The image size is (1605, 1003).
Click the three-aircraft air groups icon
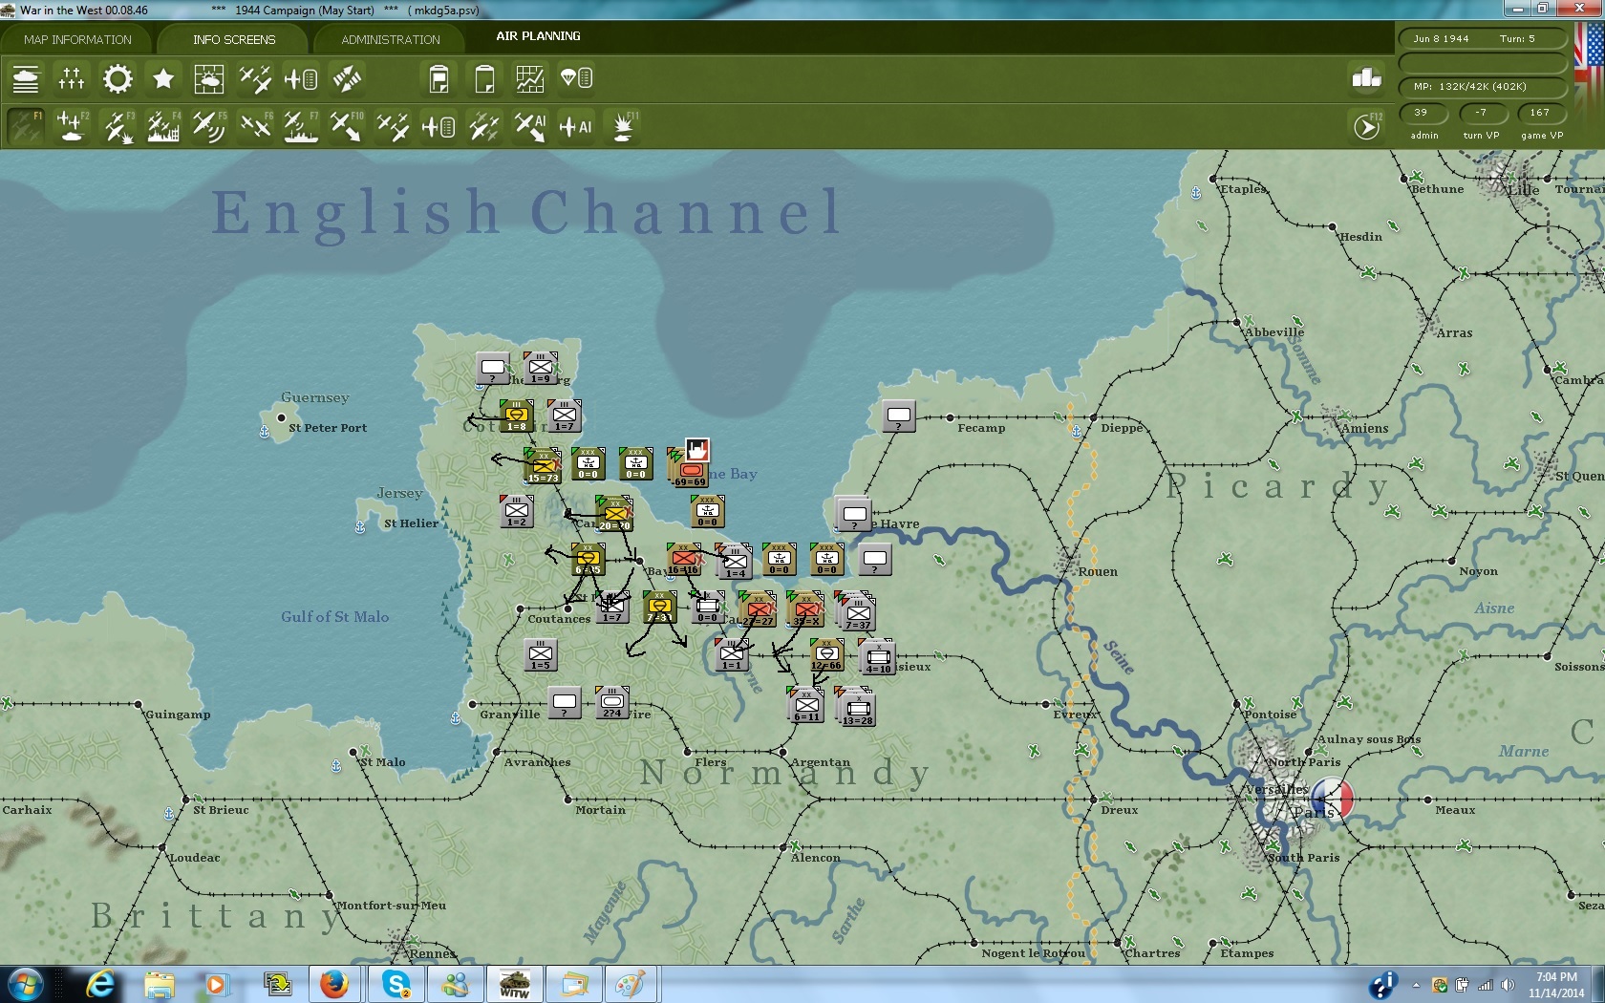[255, 78]
